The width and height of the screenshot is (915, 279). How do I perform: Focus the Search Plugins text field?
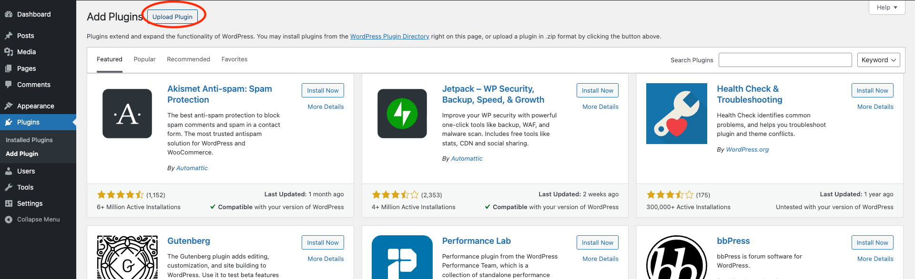785,60
